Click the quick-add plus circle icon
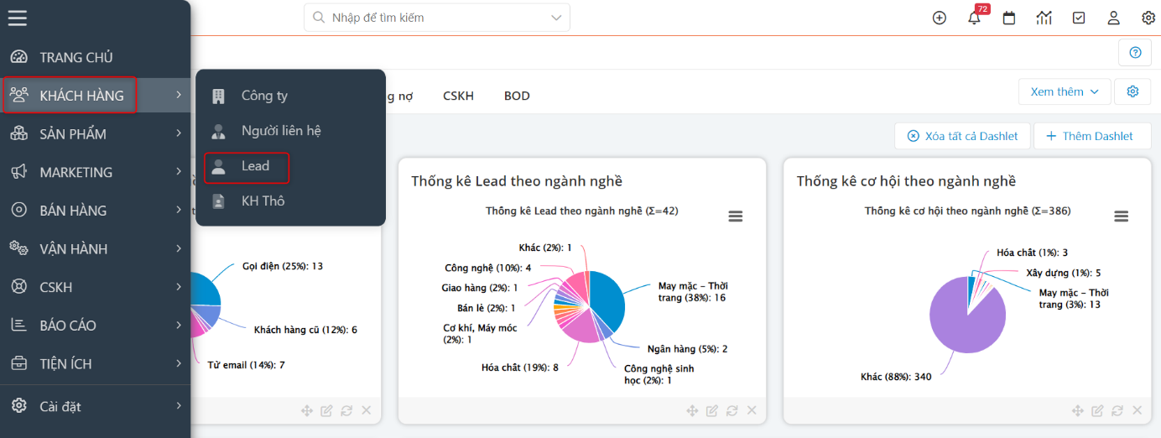The image size is (1161, 438). [x=940, y=18]
